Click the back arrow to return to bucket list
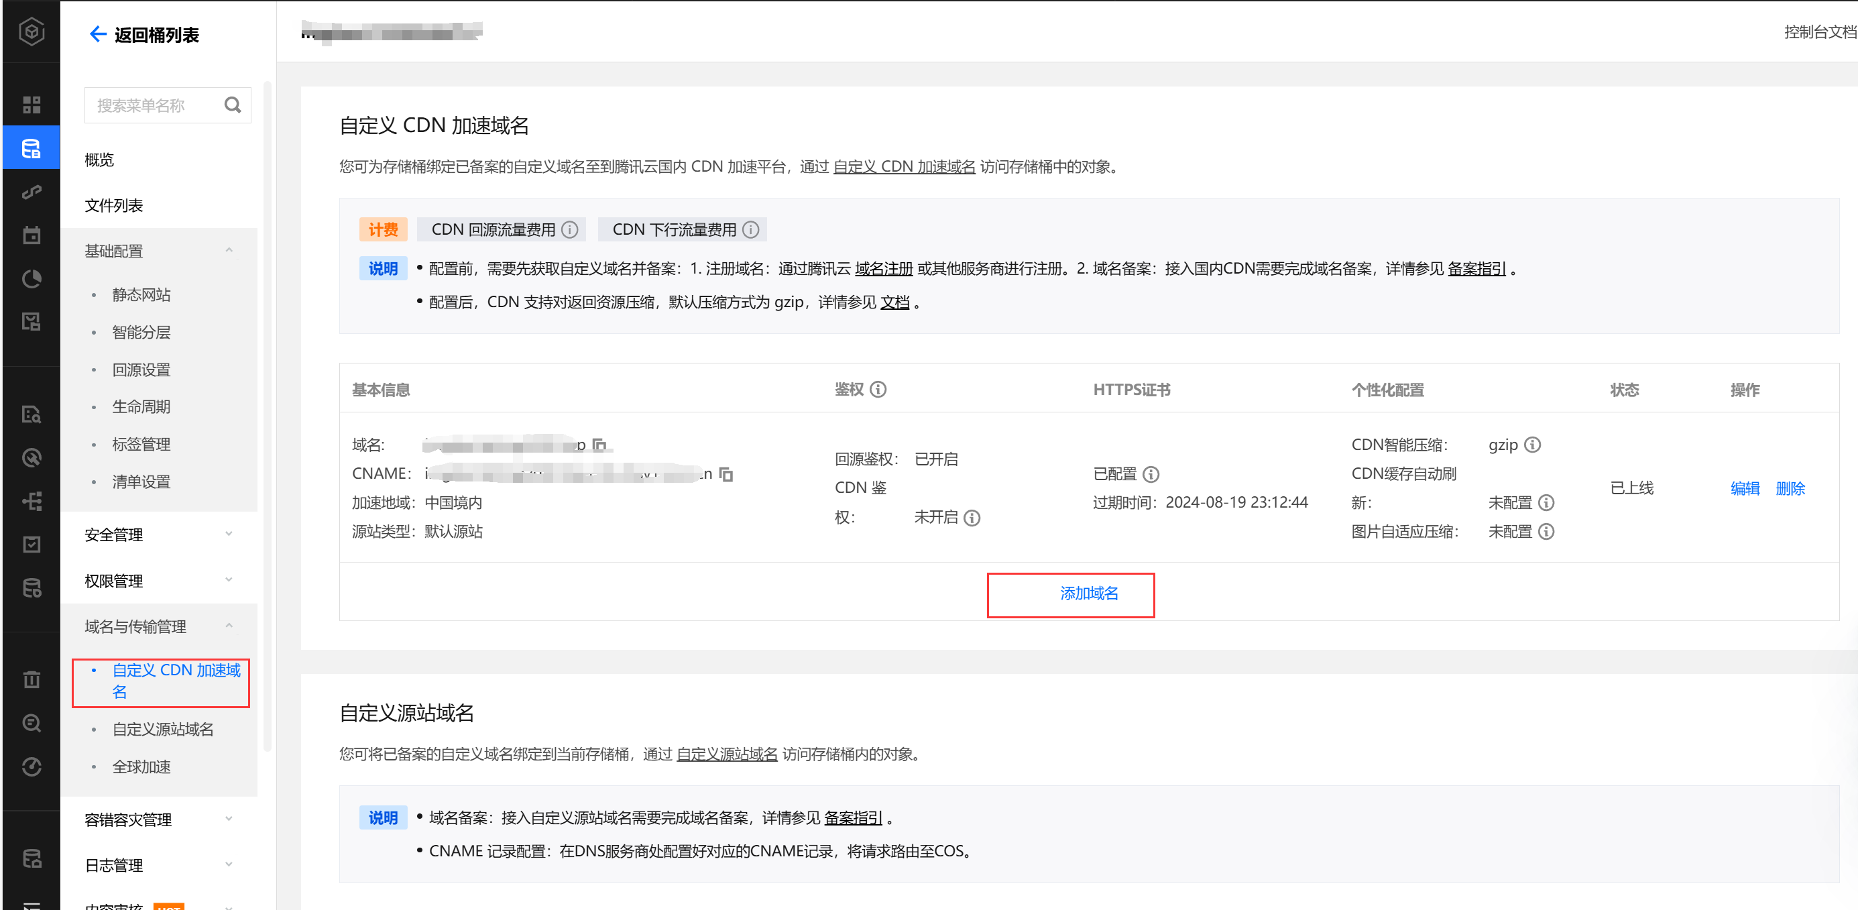The width and height of the screenshot is (1858, 910). [x=97, y=35]
